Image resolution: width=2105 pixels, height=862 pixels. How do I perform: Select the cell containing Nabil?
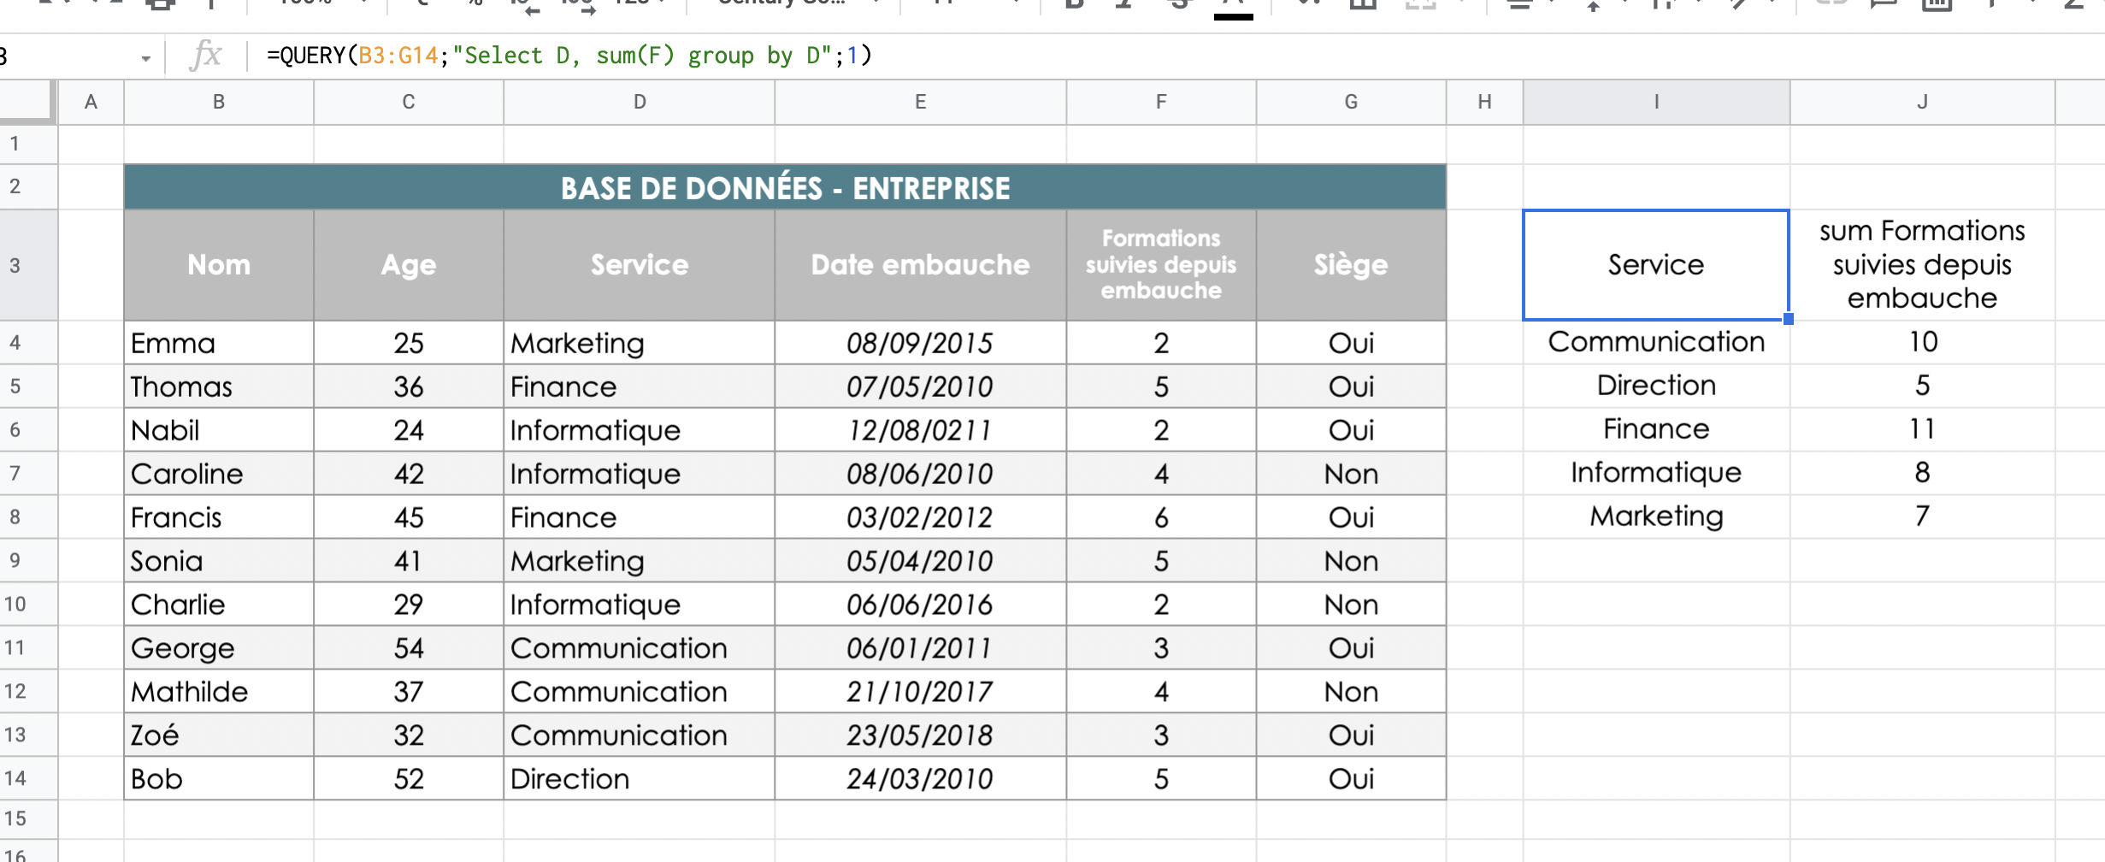pyautogui.click(x=219, y=430)
